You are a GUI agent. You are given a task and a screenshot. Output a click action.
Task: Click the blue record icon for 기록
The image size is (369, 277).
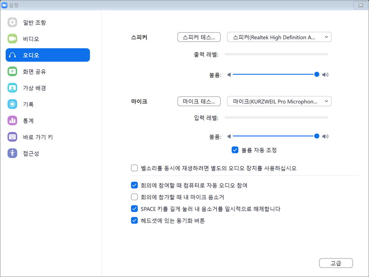click(12, 104)
